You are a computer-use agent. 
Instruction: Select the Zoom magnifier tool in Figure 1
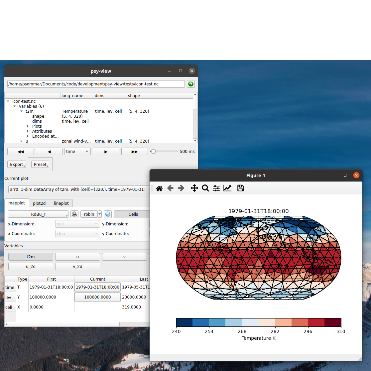pos(205,188)
